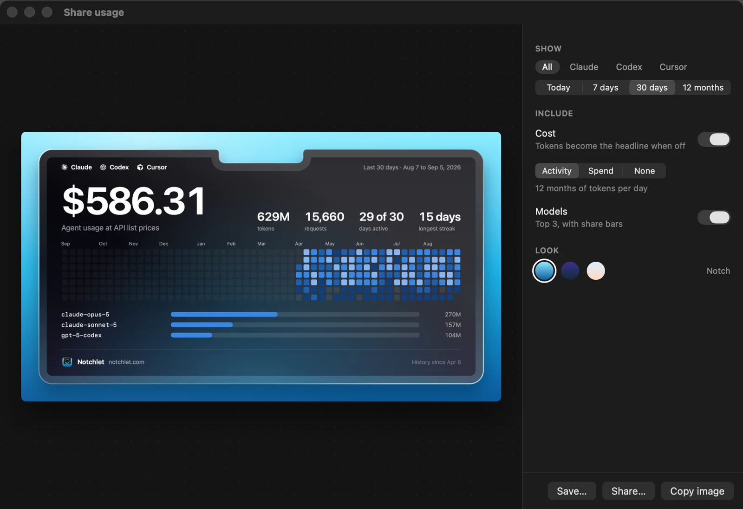Screen dimensions: 743x509
Task: Click the Share usage window title
Action: pos(94,13)
